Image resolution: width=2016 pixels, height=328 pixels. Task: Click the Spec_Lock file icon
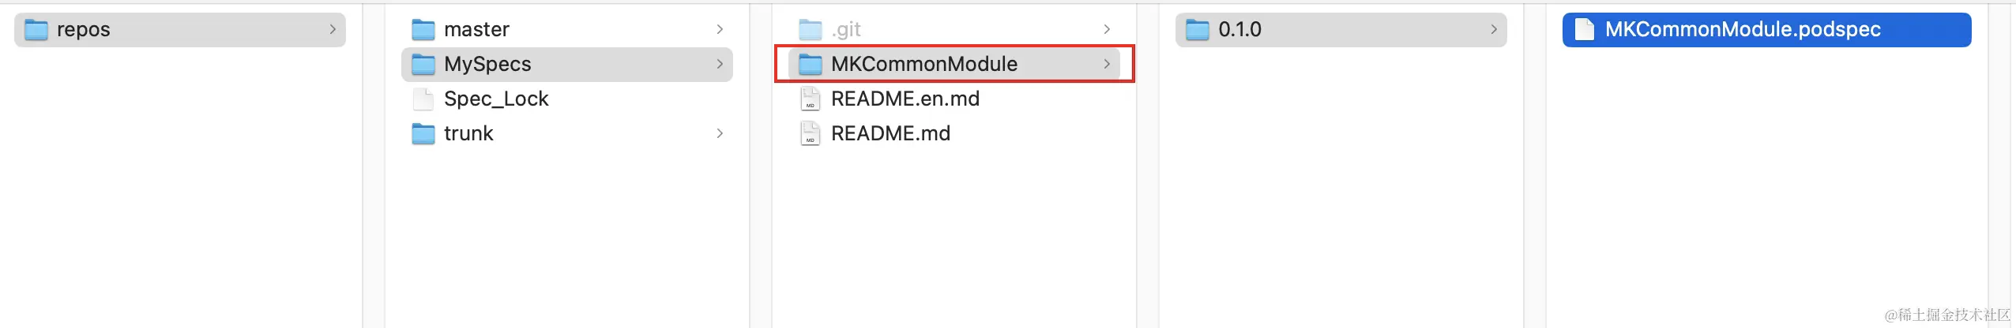[423, 99]
